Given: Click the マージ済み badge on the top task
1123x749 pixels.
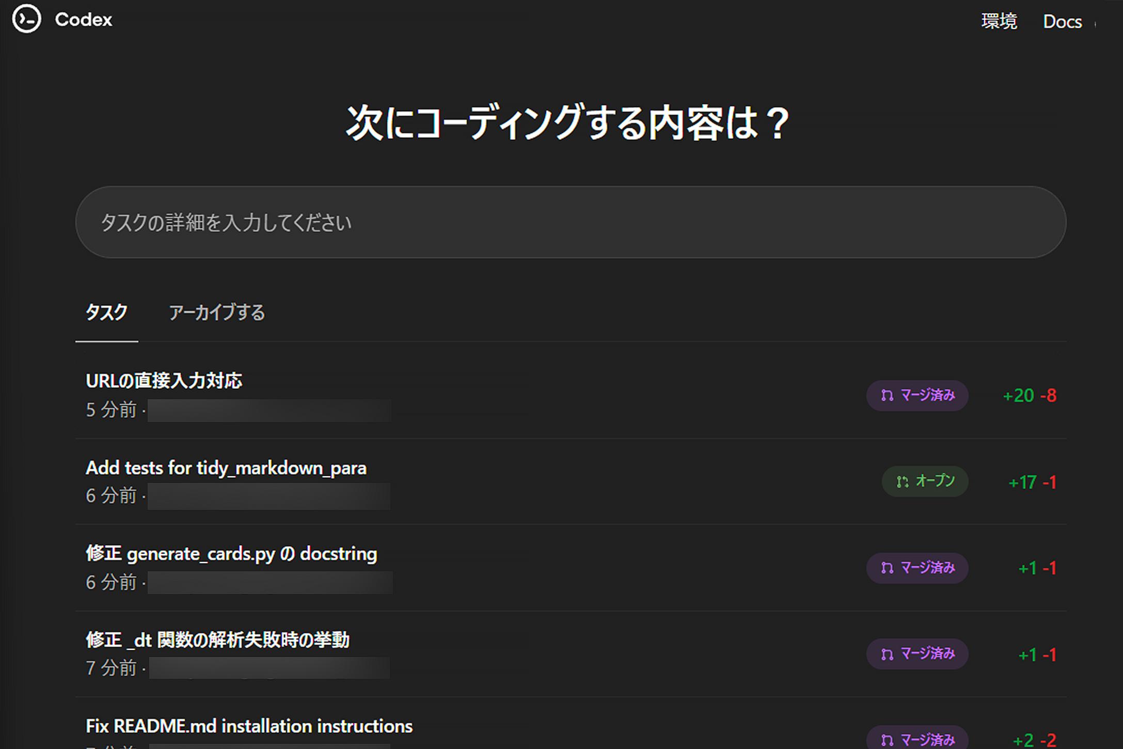Looking at the screenshot, I should pyautogui.click(x=917, y=396).
